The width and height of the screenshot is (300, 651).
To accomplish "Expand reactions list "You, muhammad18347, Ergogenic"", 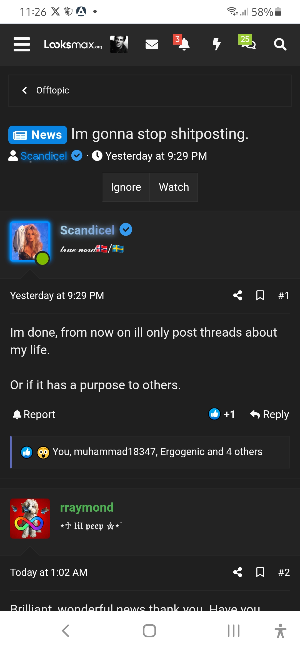I will click(157, 452).
